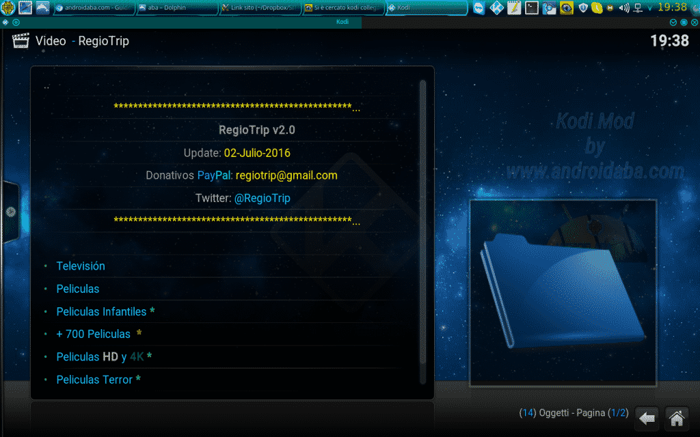The image size is (700, 437).
Task: Open the Bluetooth tray icon
Action: (549, 8)
